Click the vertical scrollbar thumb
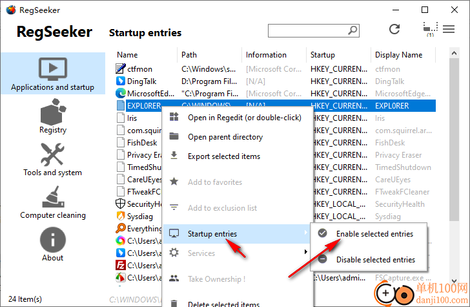The height and width of the screenshot is (307, 470). pyautogui.click(x=454, y=140)
